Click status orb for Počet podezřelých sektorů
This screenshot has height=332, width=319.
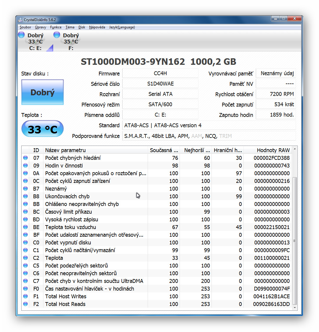pos(25,265)
